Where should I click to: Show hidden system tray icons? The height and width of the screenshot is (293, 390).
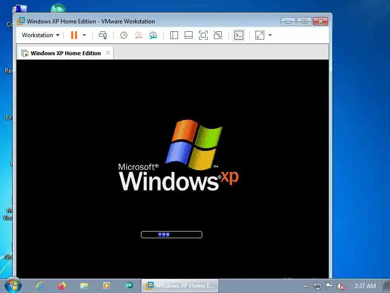pos(306,286)
